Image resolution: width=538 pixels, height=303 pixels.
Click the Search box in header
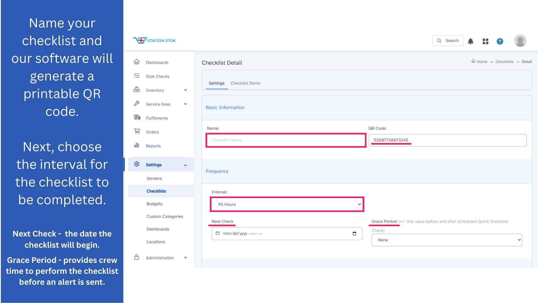[x=448, y=41]
